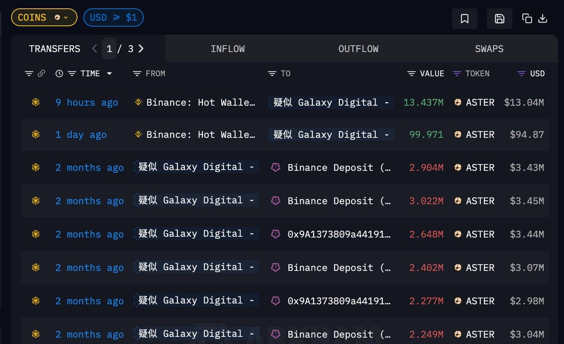Click the filter icon next to VALUE
The height and width of the screenshot is (344, 564).
coord(411,73)
